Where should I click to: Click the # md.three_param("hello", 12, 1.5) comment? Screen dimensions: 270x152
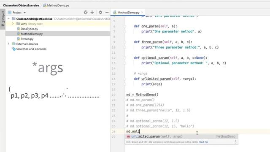coord(158,110)
